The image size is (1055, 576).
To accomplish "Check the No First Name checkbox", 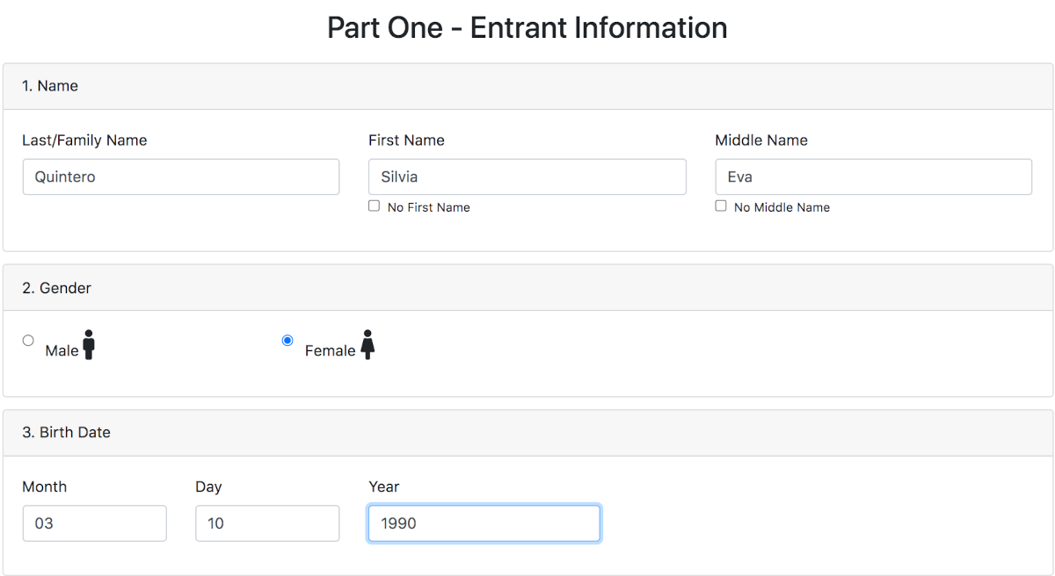I will tap(374, 205).
